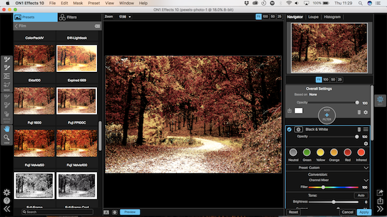
Task: Click the Reset button
Action: click(x=293, y=212)
